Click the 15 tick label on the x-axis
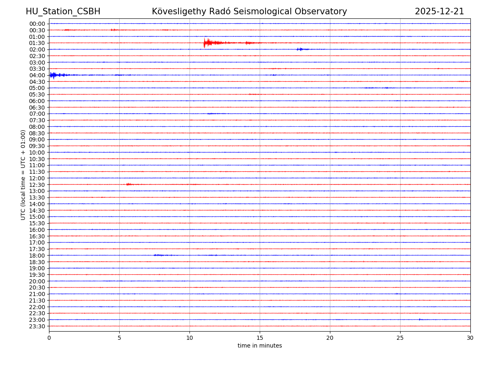This screenshot has width=490, height=368. [260, 338]
